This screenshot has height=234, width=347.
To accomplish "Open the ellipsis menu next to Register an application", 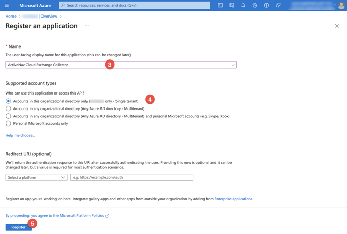I will [87, 26].
